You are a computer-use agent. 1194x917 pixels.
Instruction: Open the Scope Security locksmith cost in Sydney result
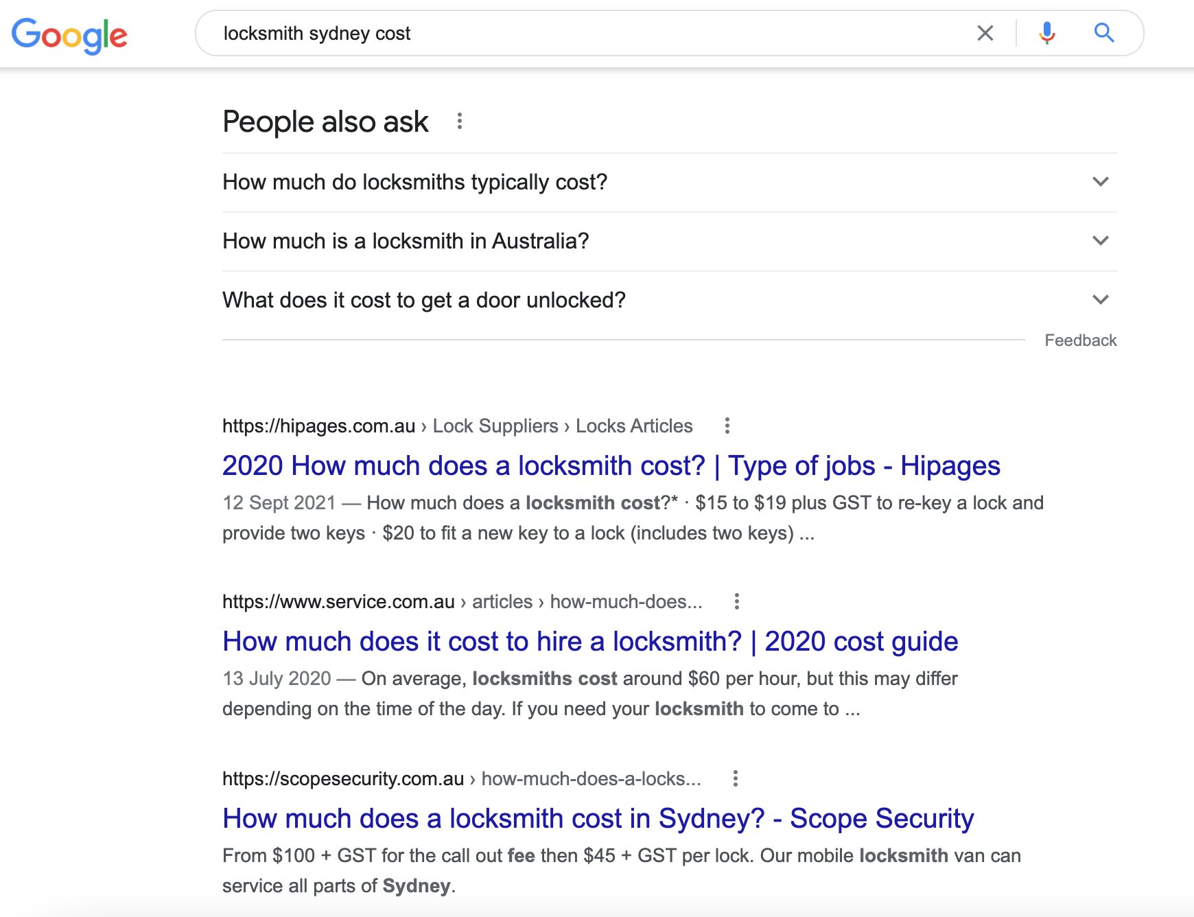pos(598,818)
